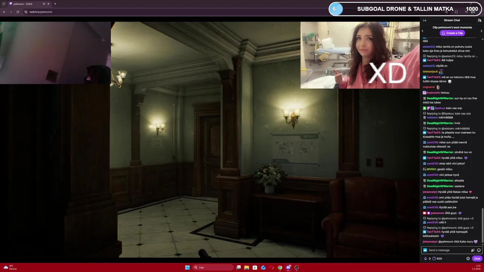Open Task View on the taskbar
This screenshot has height=272, width=484.
(238, 267)
